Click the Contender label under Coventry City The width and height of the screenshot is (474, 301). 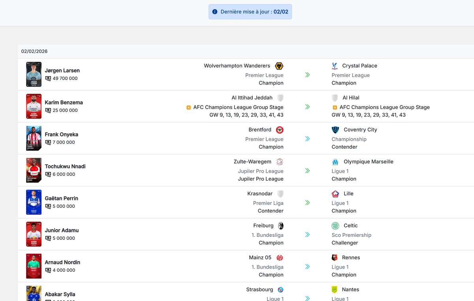pos(344,147)
